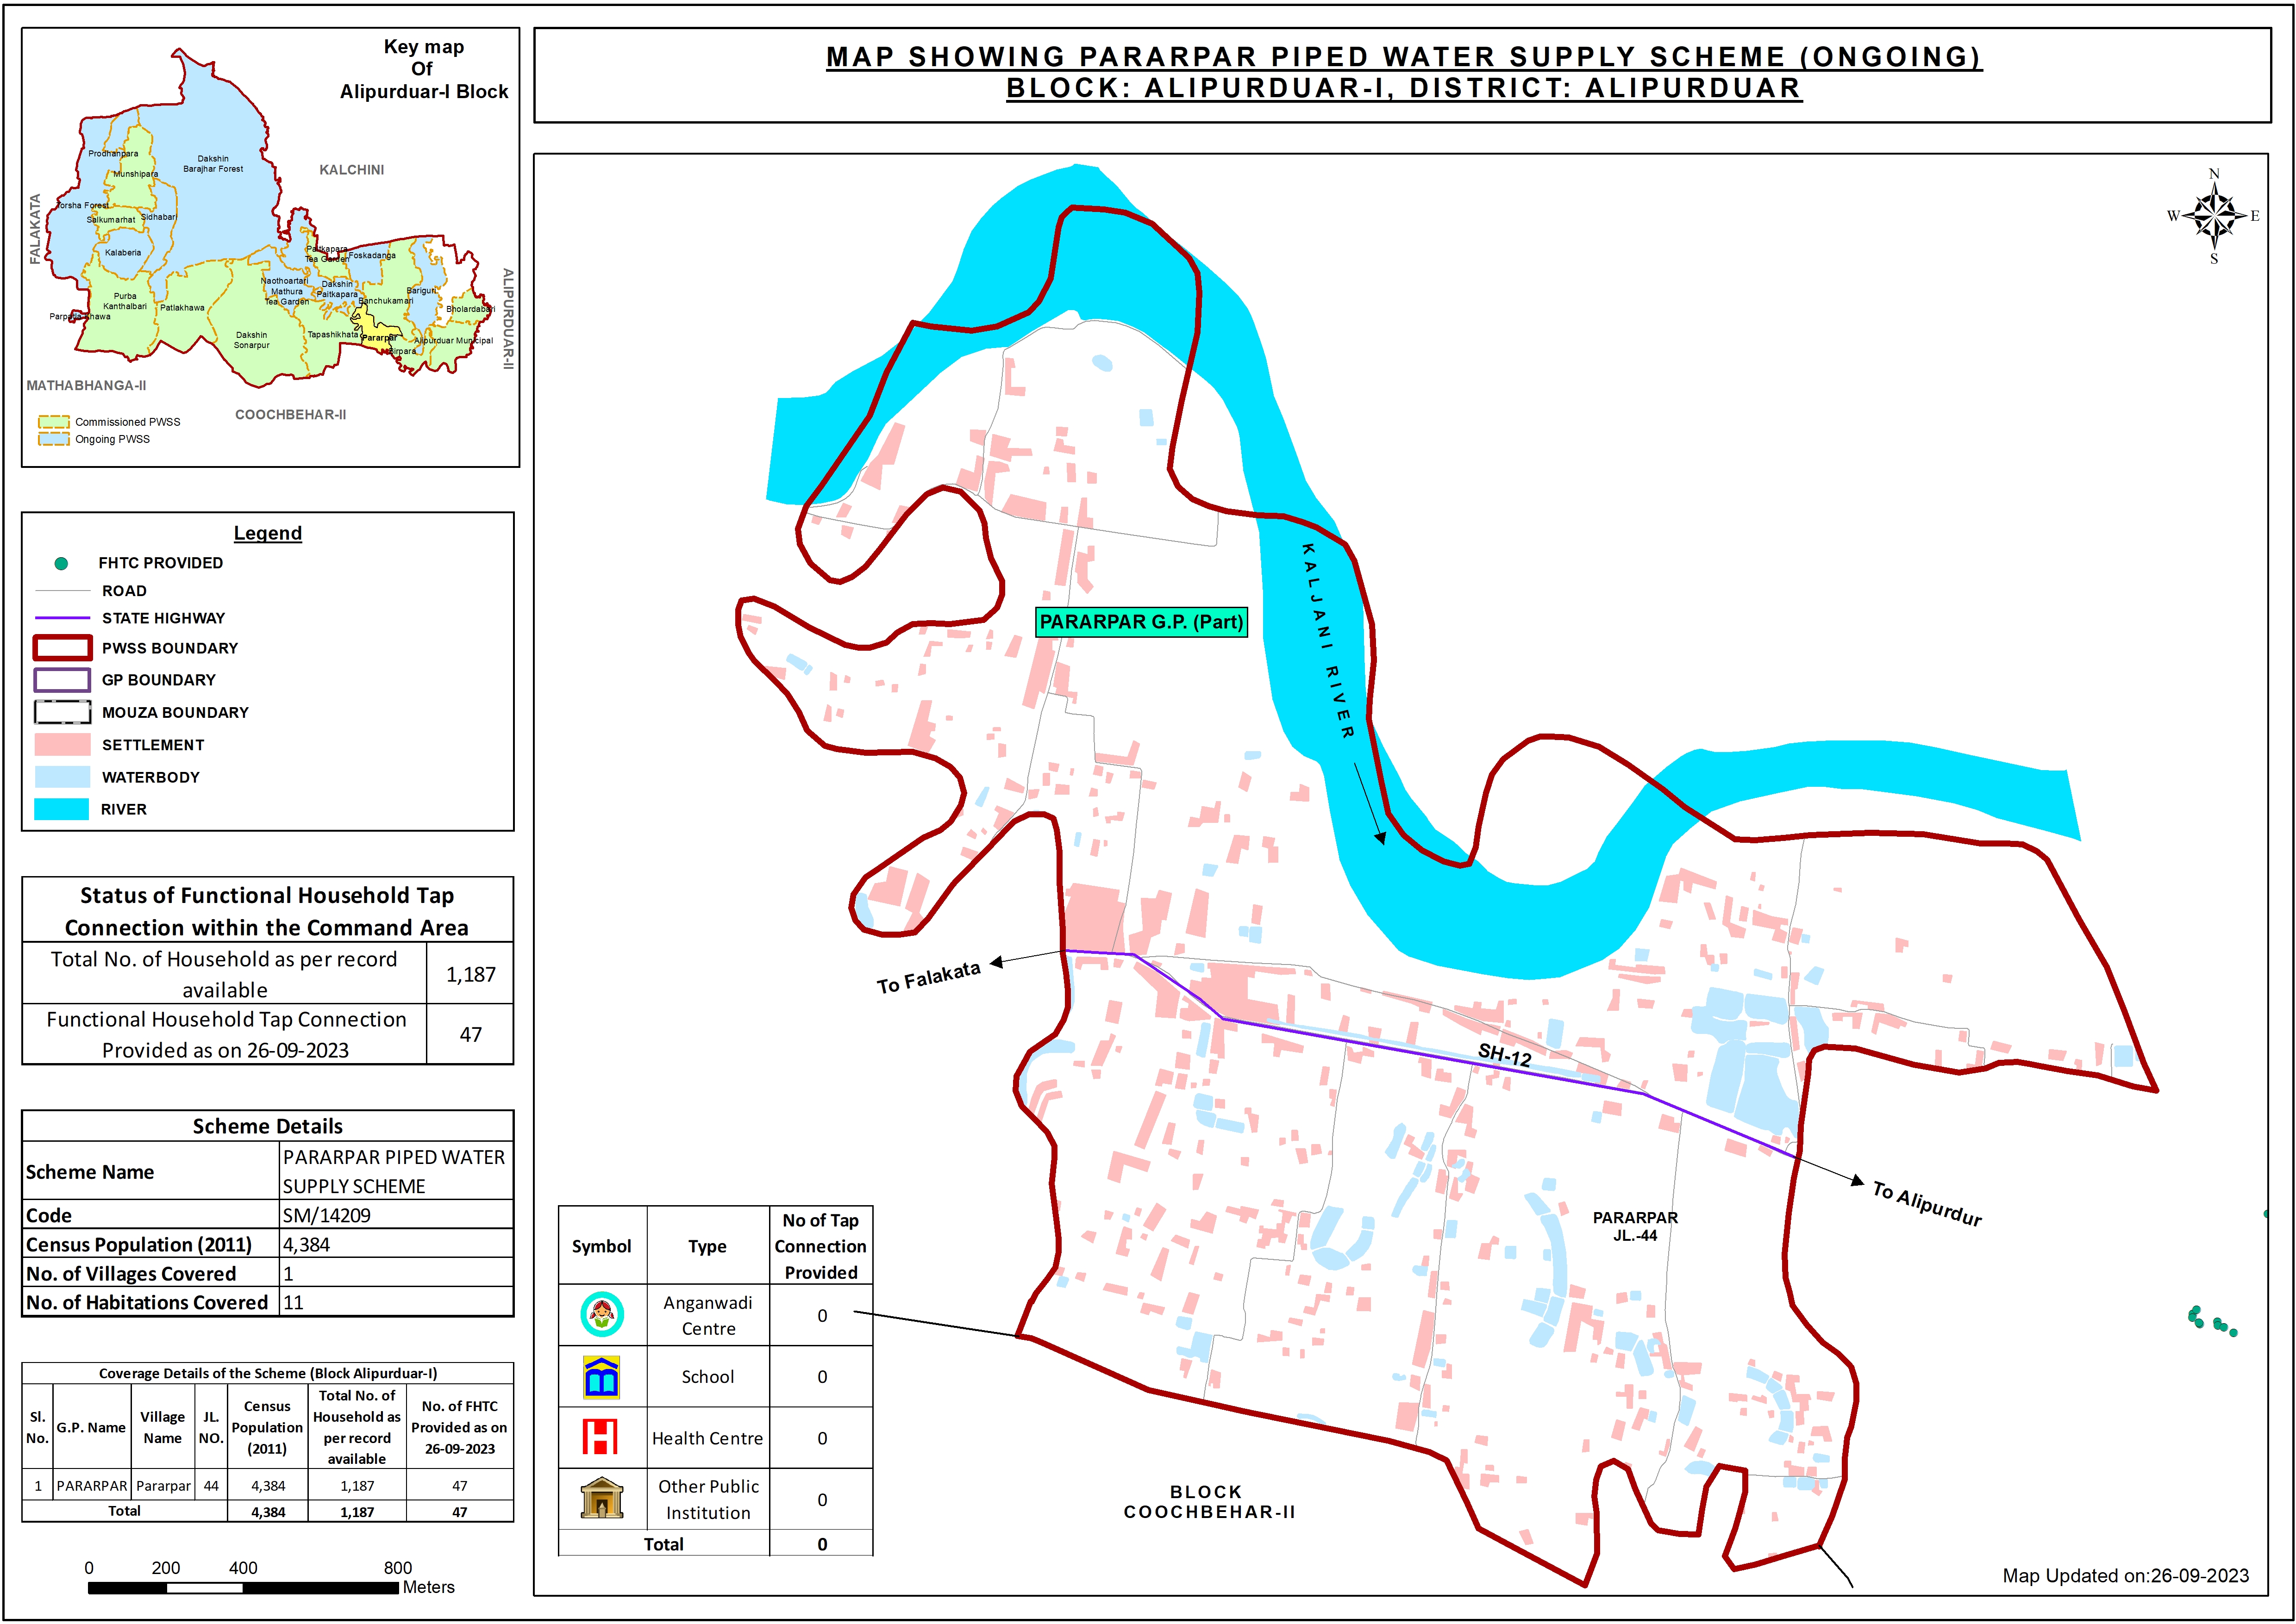Viewport: 2296px width, 1624px height.
Task: Click the PWSS Boundary legend symbol
Action: [62, 648]
